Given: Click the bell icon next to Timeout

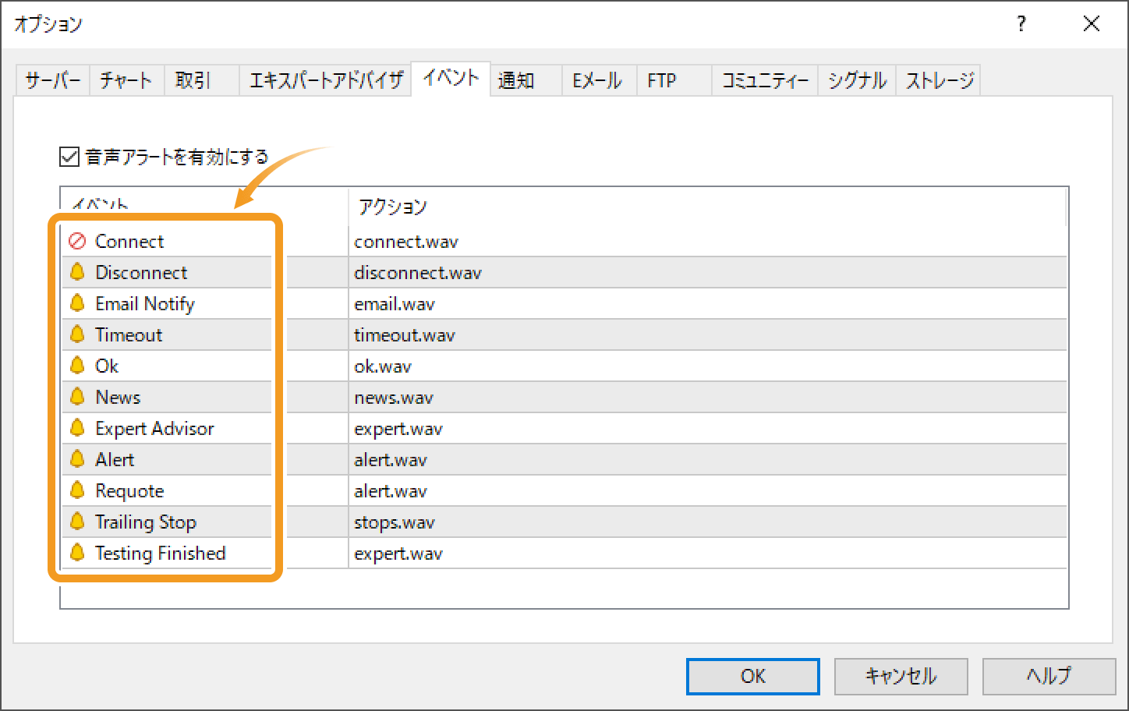Looking at the screenshot, I should pyautogui.click(x=77, y=334).
